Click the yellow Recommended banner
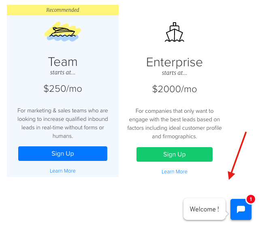The width and height of the screenshot is (262, 228). click(x=63, y=10)
